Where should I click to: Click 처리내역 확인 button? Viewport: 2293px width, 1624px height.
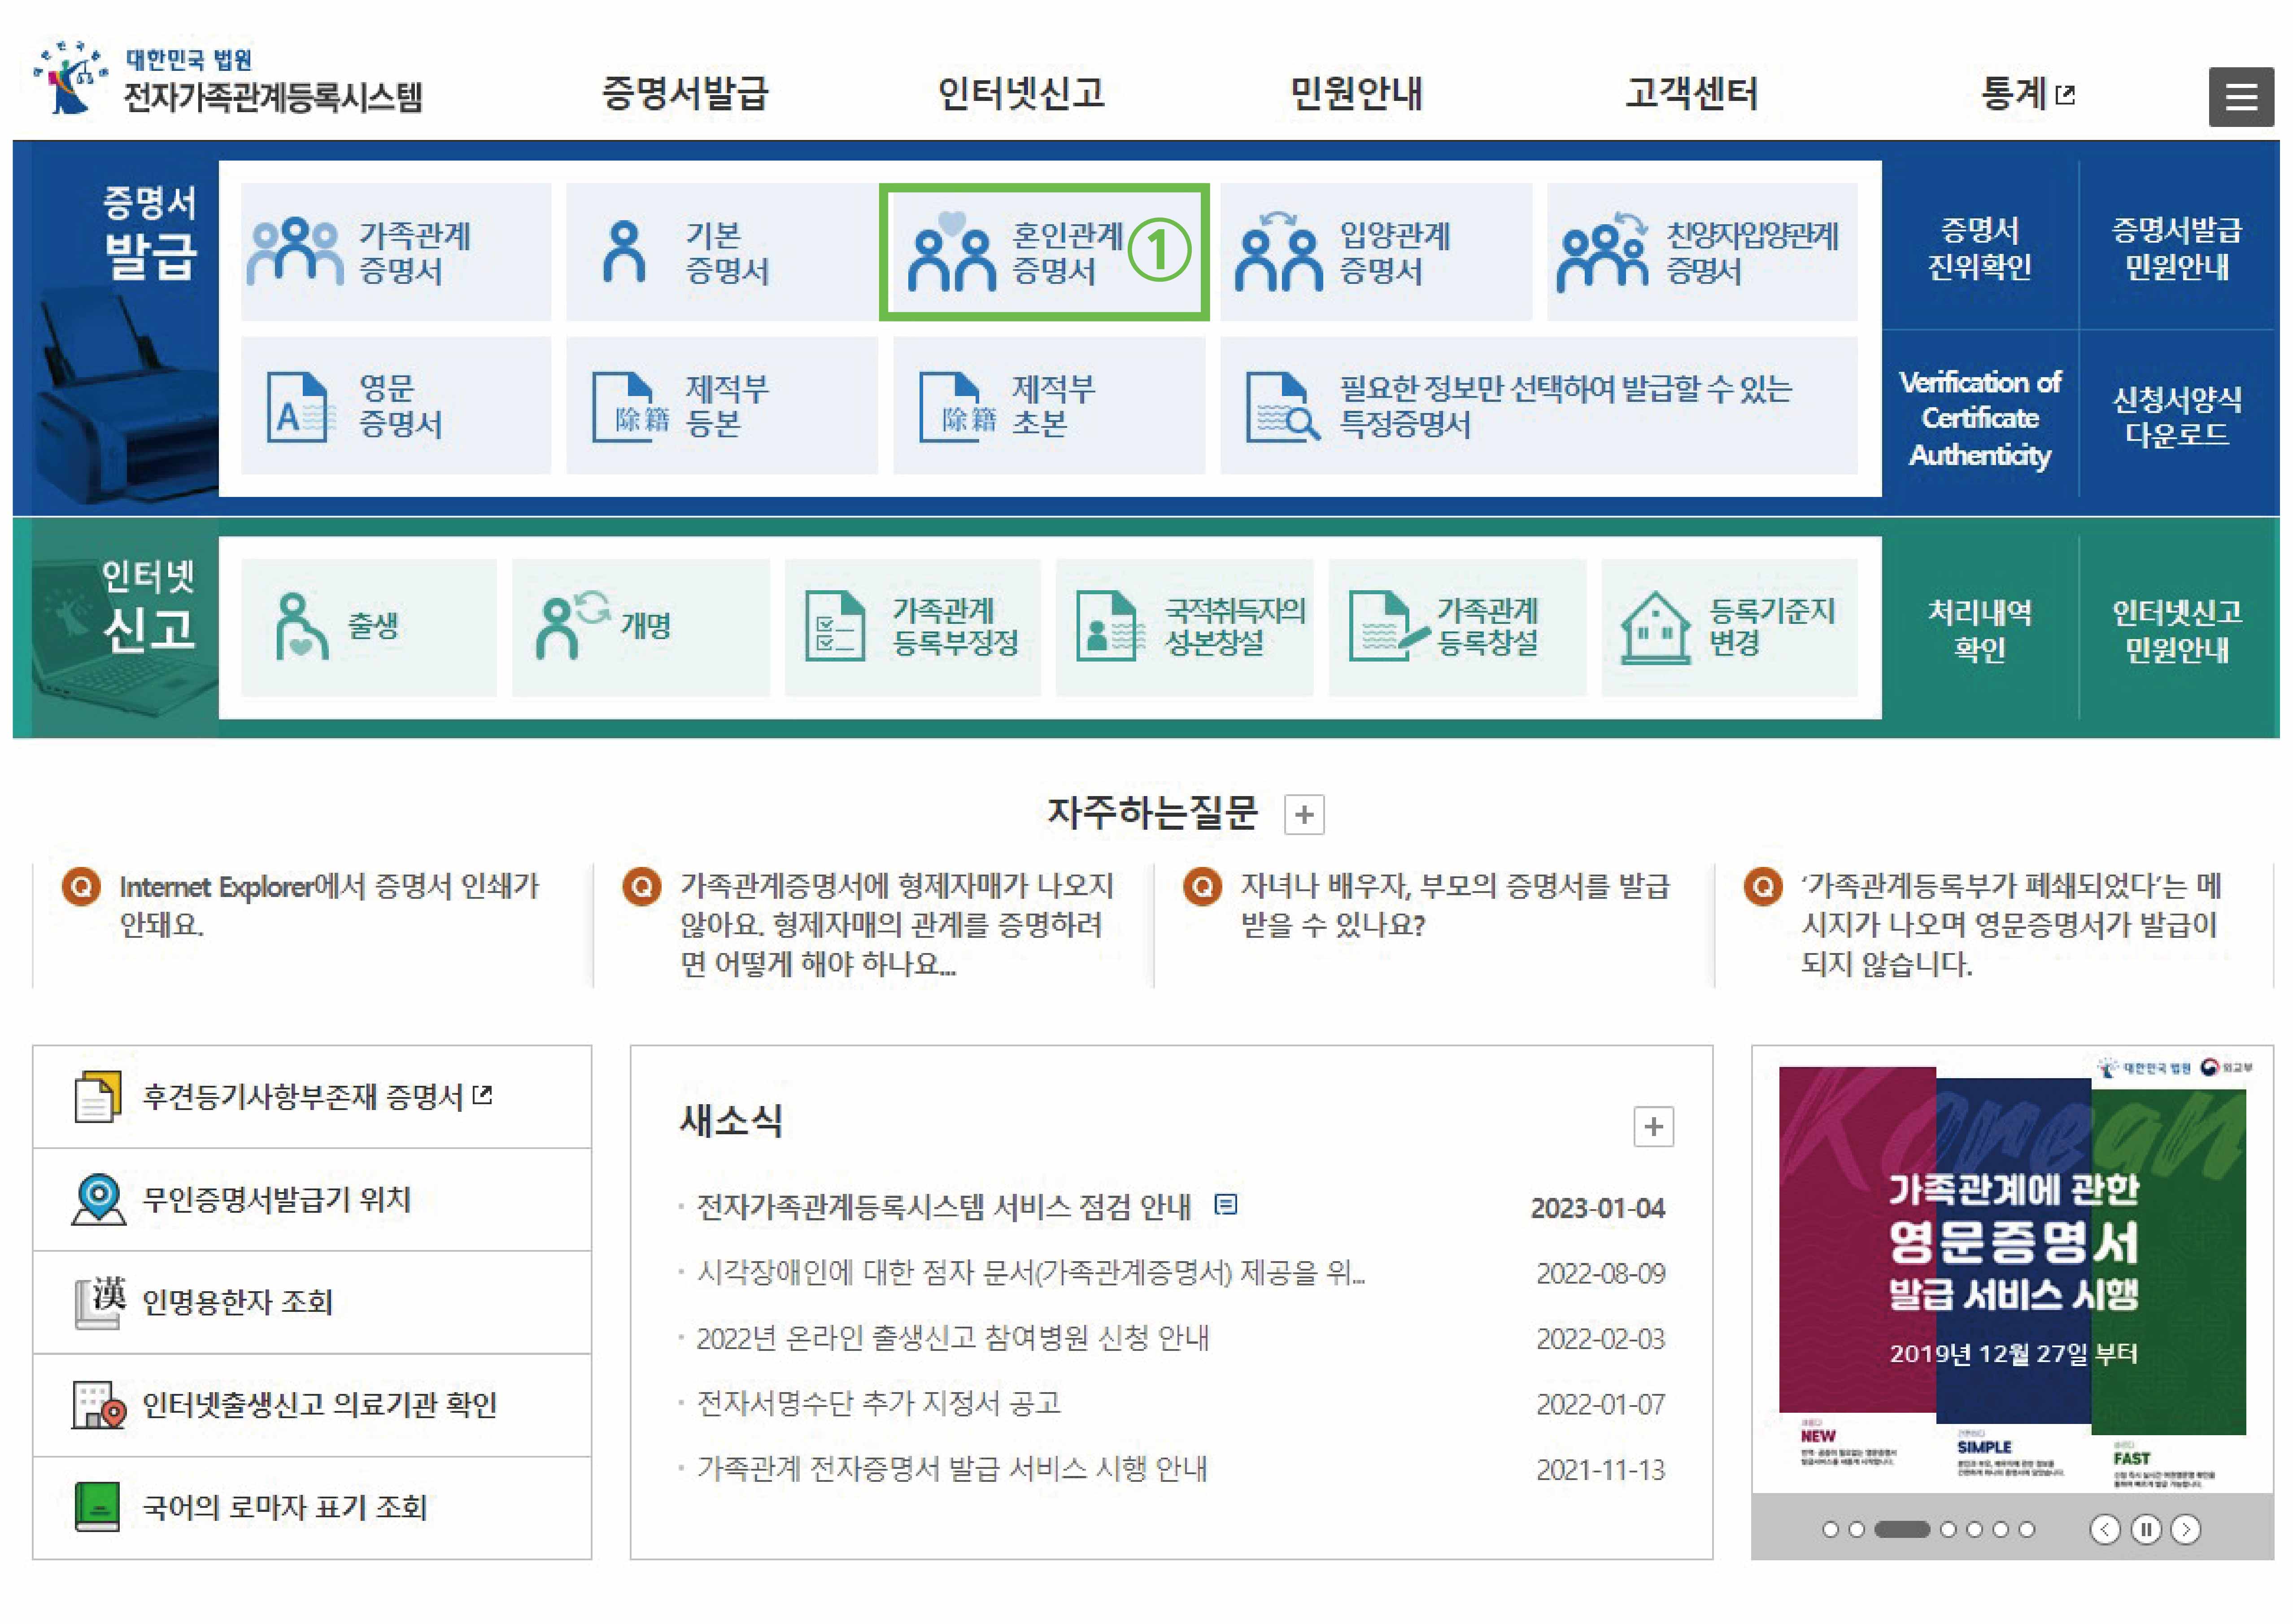point(1980,630)
